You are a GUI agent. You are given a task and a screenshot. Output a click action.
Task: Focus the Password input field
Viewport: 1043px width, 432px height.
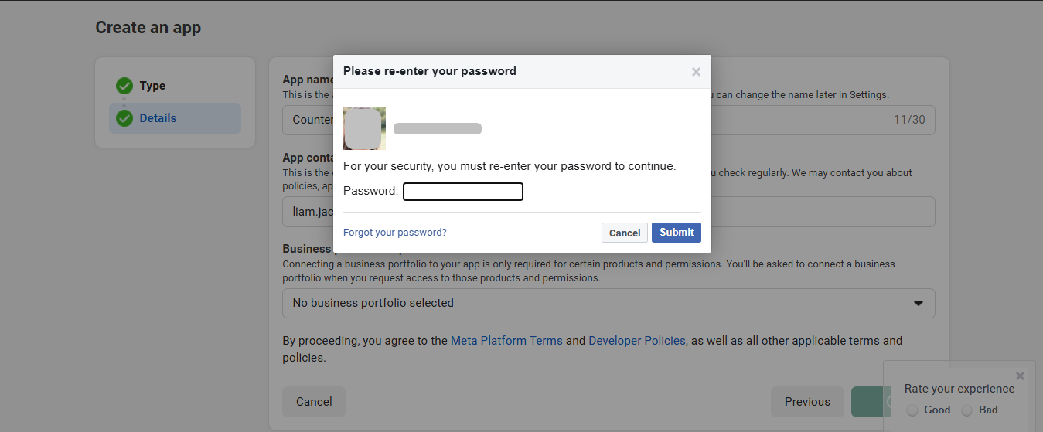463,191
